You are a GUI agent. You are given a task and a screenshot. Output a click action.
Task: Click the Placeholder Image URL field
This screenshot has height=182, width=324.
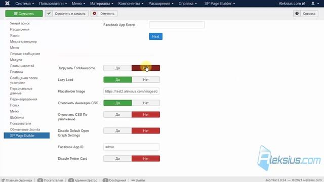(x=132, y=91)
